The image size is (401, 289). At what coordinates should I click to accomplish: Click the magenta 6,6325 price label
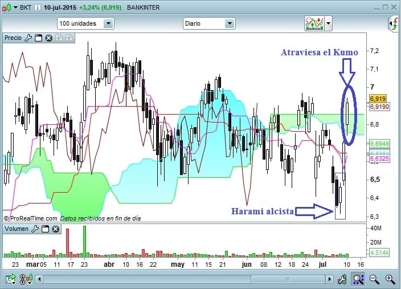pyautogui.click(x=379, y=158)
